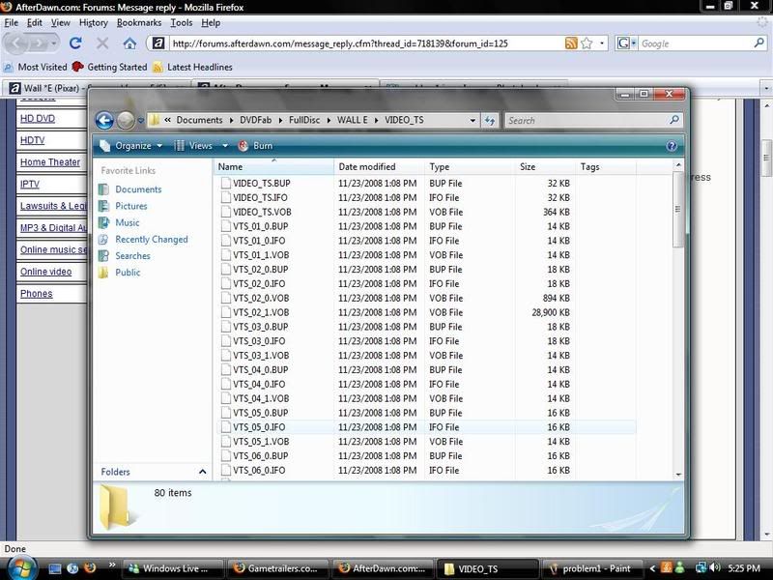This screenshot has width=773, height=580.
Task: Click the Explorer back arrow button
Action: pyautogui.click(x=104, y=120)
